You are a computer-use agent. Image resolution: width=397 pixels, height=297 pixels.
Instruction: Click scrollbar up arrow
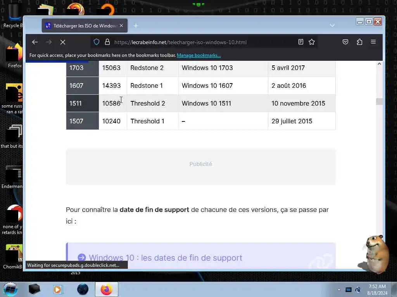379,64
